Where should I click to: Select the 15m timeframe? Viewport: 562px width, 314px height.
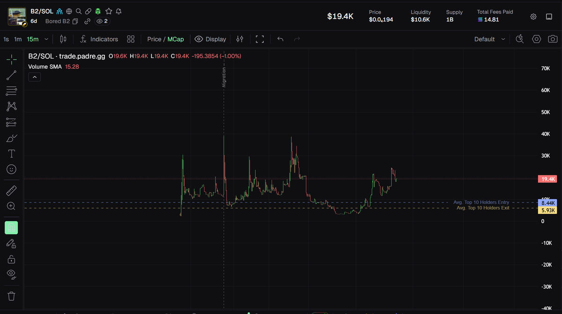click(x=33, y=39)
